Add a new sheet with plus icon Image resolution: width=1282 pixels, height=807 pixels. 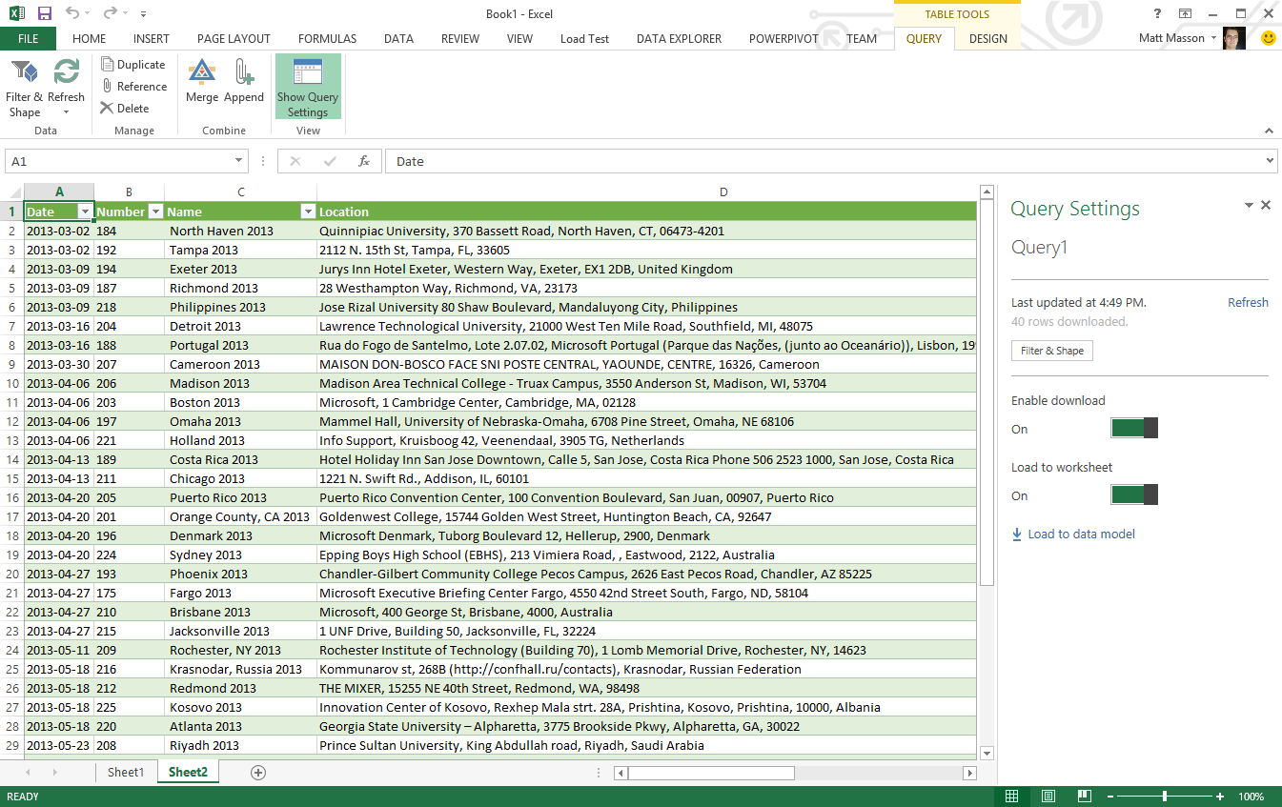pyautogui.click(x=257, y=773)
